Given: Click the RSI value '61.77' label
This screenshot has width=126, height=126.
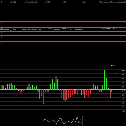Looking at the screenshot, I should [116, 28].
